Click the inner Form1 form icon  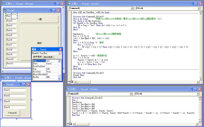[x=5, y=10]
